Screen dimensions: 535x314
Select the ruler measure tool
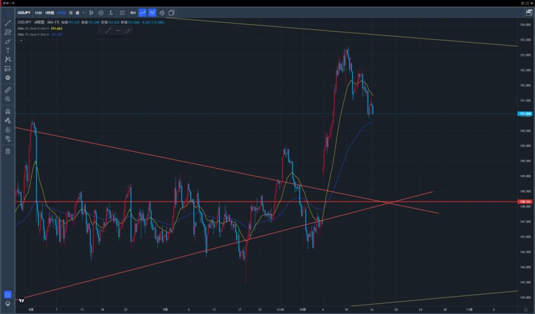(x=8, y=90)
